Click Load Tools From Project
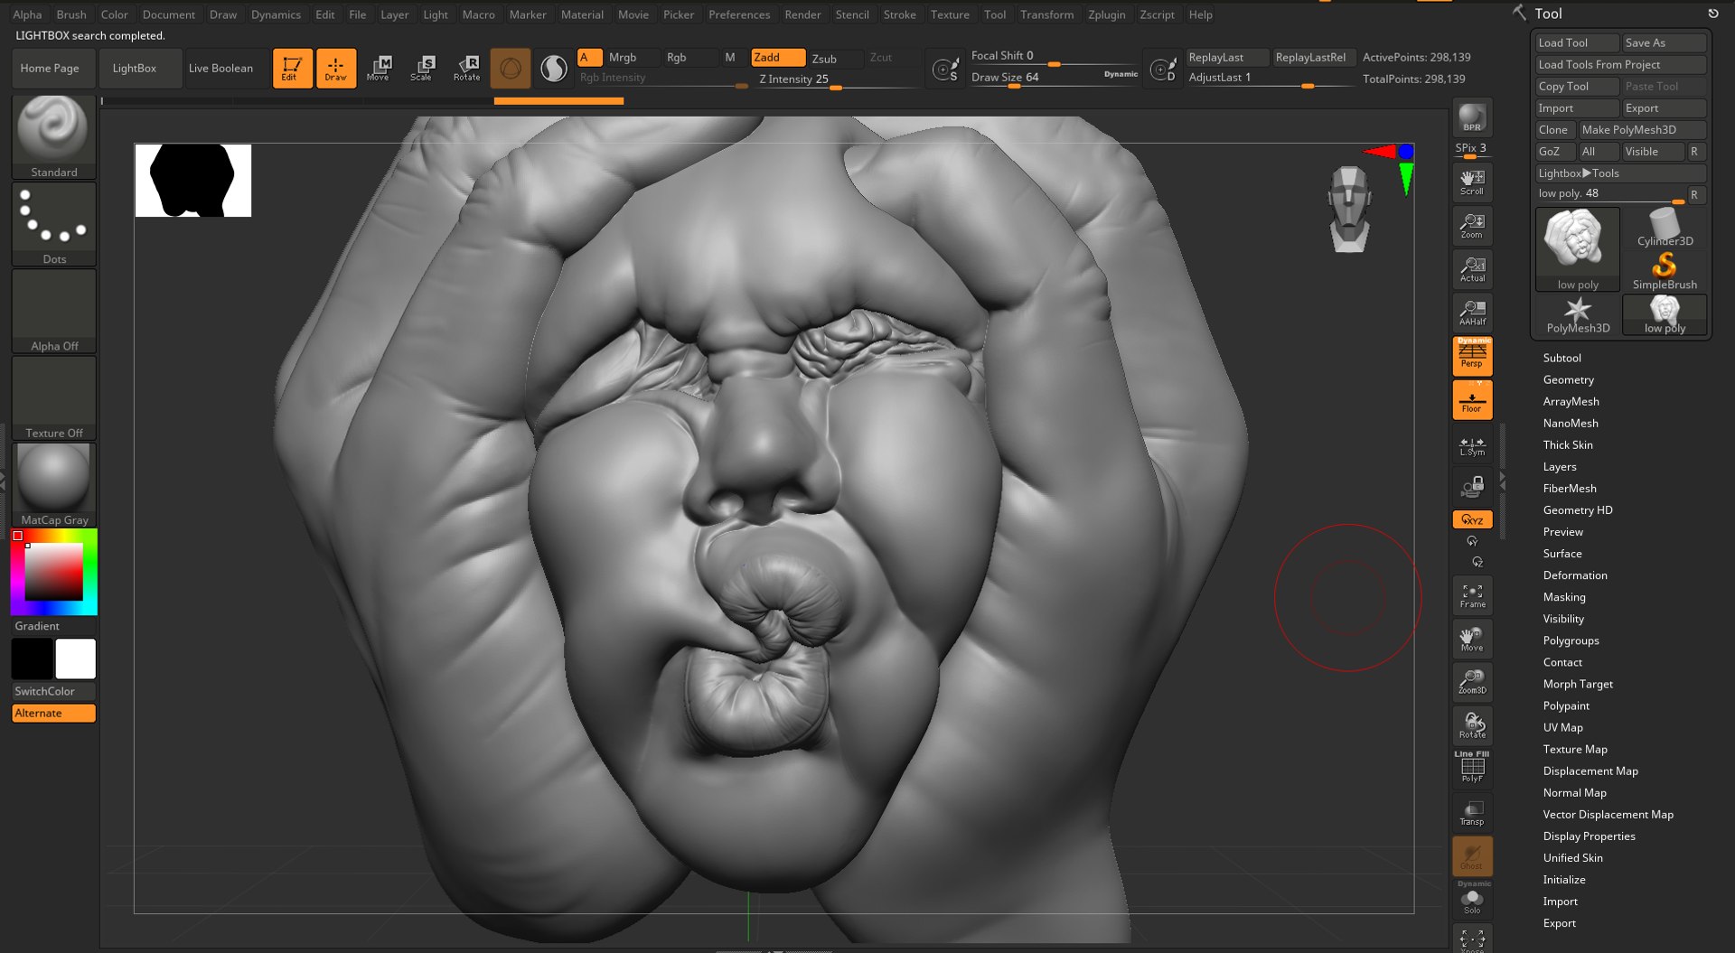 1620,65
